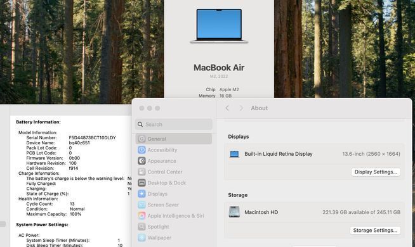This screenshot has height=247, width=415.
Task: Click hardware revision value 100
Action: [x=72, y=163]
